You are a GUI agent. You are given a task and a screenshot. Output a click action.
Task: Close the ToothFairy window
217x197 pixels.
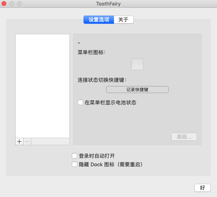point(4,4)
